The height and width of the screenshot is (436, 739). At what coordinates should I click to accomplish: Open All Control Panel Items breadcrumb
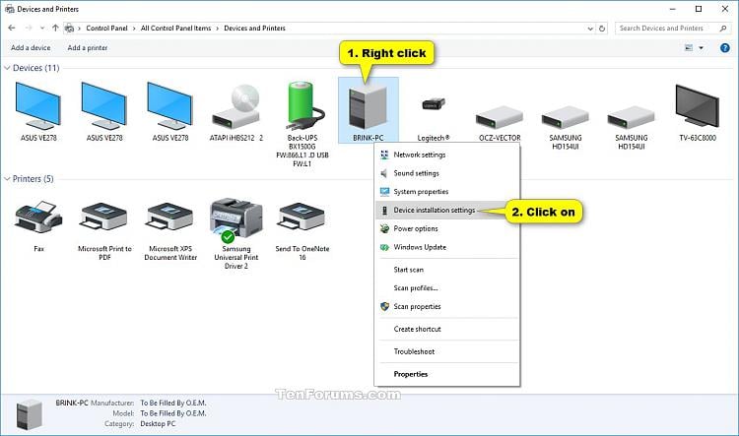coord(175,29)
